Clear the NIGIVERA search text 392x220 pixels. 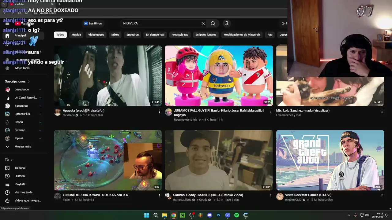203,23
